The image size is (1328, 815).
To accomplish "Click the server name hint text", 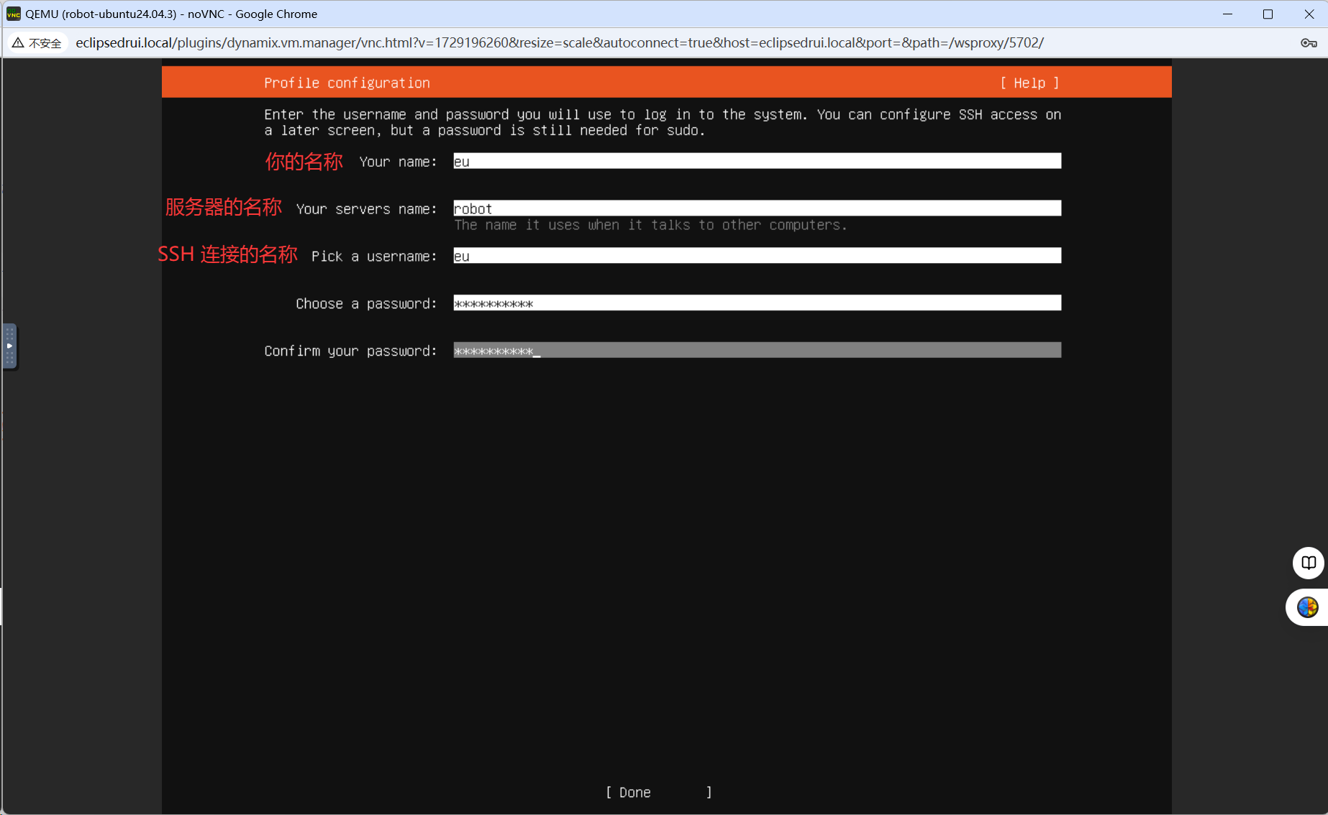I will [x=650, y=226].
